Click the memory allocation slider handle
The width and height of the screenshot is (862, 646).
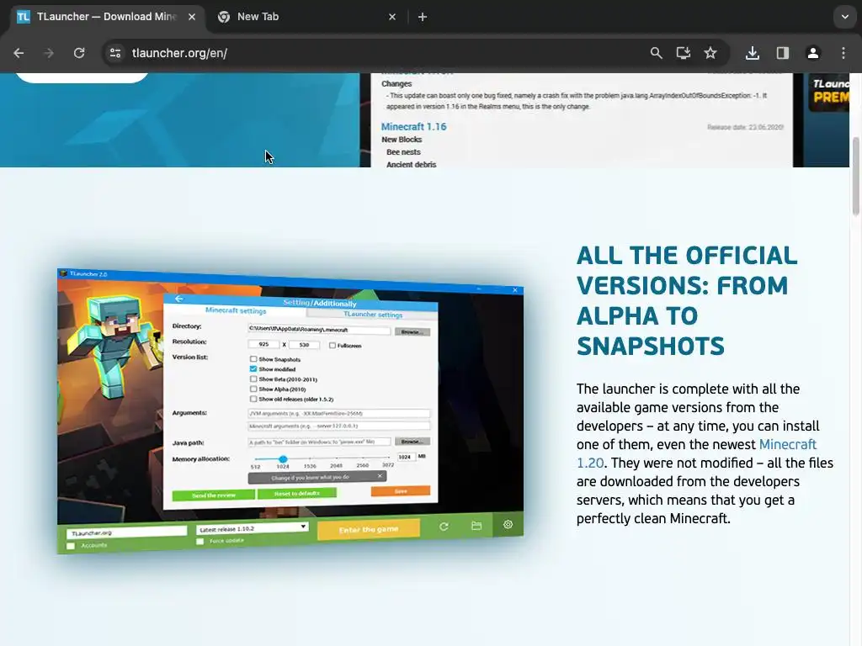click(x=283, y=458)
